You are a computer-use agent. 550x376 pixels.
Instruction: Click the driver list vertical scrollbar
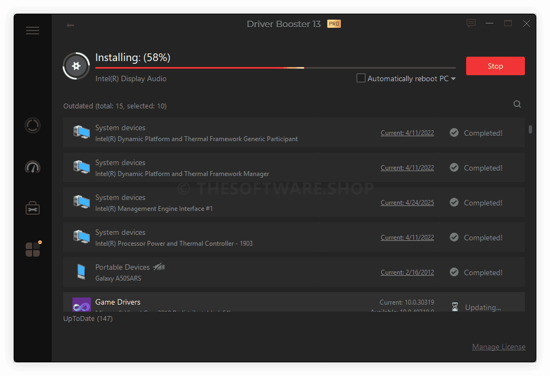point(530,130)
